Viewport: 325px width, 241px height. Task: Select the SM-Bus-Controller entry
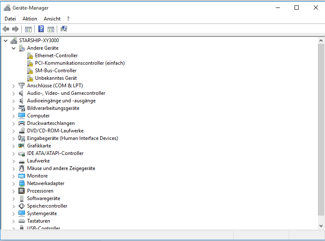point(55,71)
